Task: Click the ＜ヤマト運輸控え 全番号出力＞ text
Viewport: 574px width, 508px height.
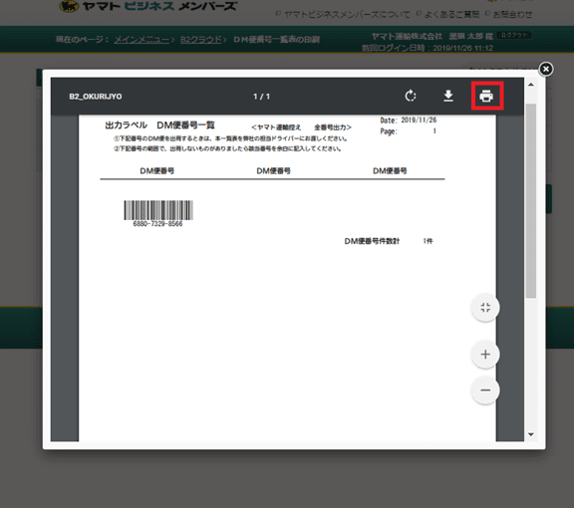Action: pyautogui.click(x=301, y=127)
